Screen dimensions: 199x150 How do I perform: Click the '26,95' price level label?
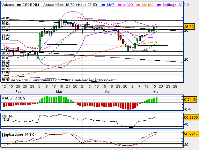point(6,18)
